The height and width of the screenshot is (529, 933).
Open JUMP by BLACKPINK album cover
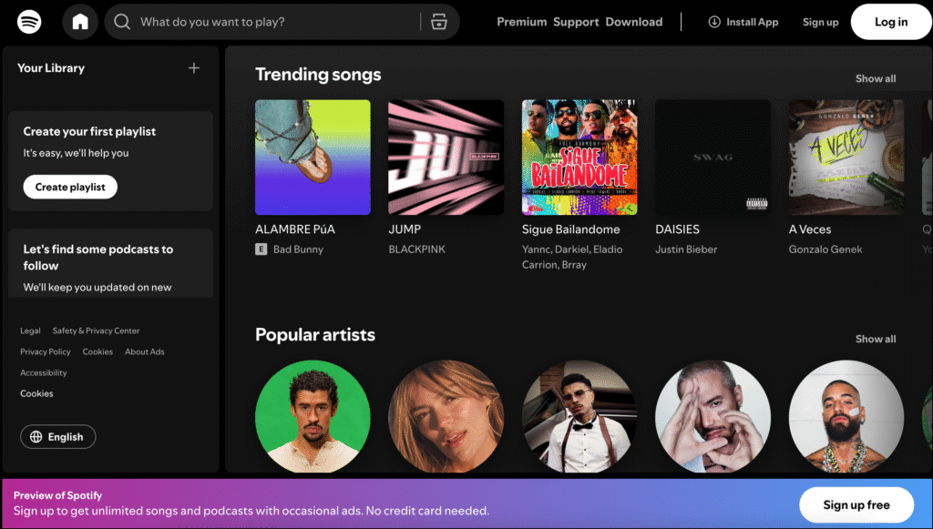[445, 157]
